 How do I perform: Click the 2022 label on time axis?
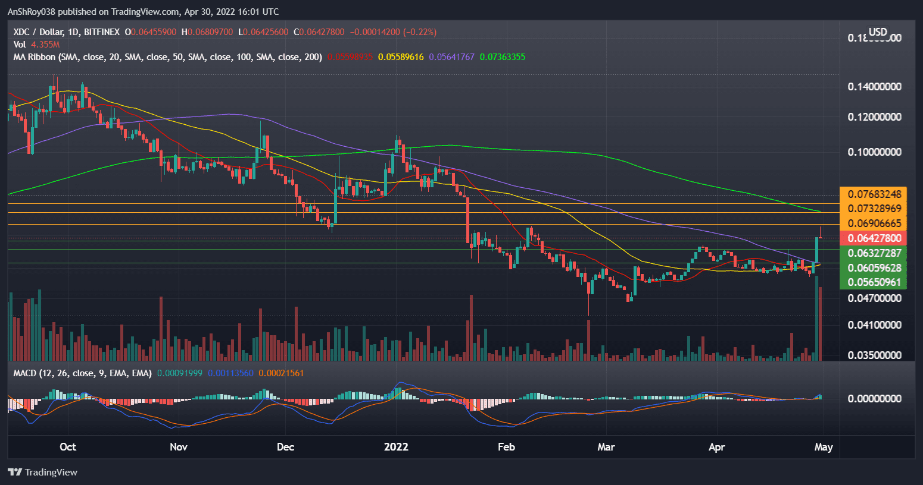[x=396, y=447]
